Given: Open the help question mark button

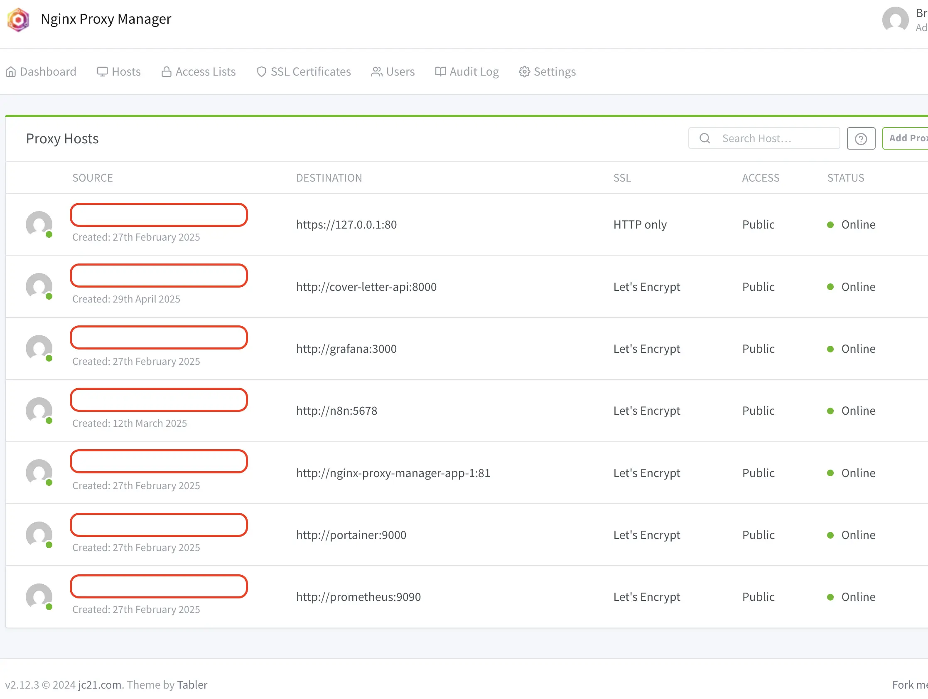Looking at the screenshot, I should tap(861, 138).
